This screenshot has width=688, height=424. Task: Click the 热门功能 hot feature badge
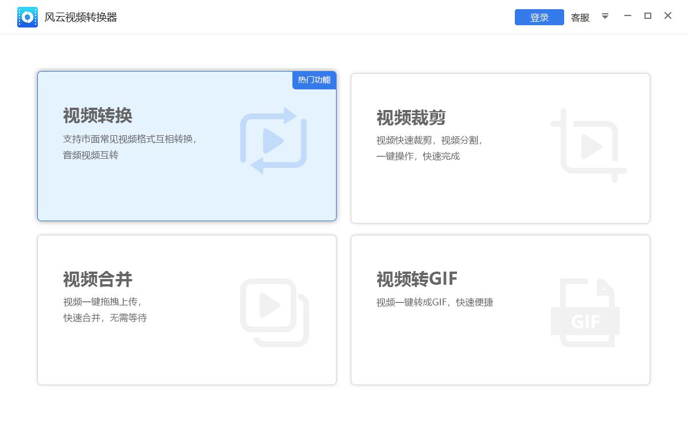point(314,80)
